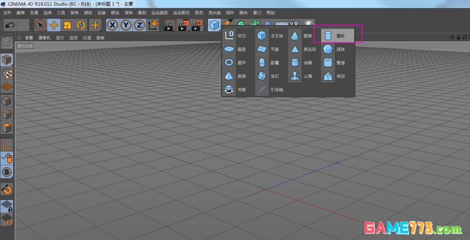Screen dimensions: 470x240
Task: Open viewport 选项 menu
Action: coord(73,38)
